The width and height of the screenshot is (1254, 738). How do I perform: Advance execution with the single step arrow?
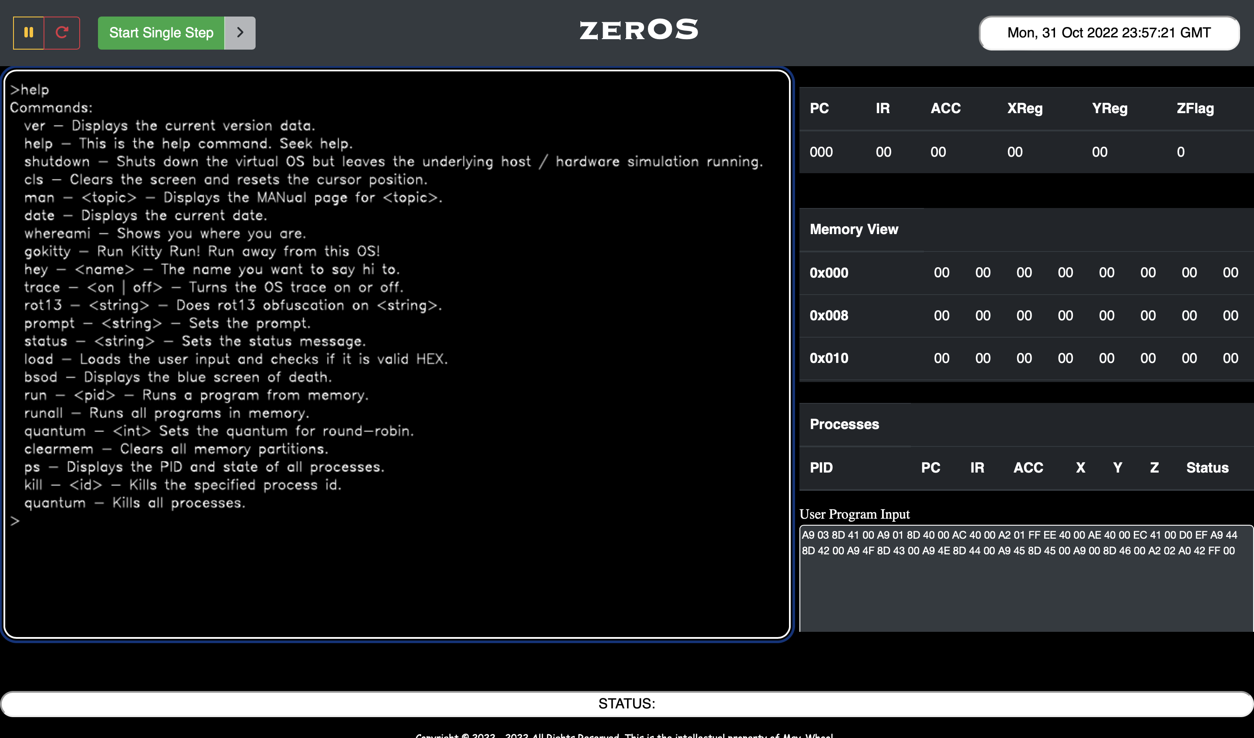[240, 32]
